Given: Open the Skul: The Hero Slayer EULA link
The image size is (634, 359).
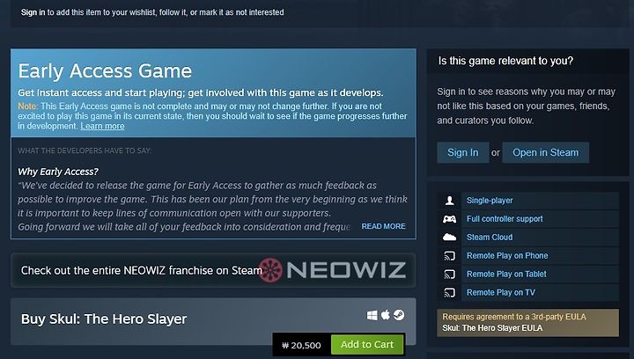Looking at the screenshot, I should point(492,328).
